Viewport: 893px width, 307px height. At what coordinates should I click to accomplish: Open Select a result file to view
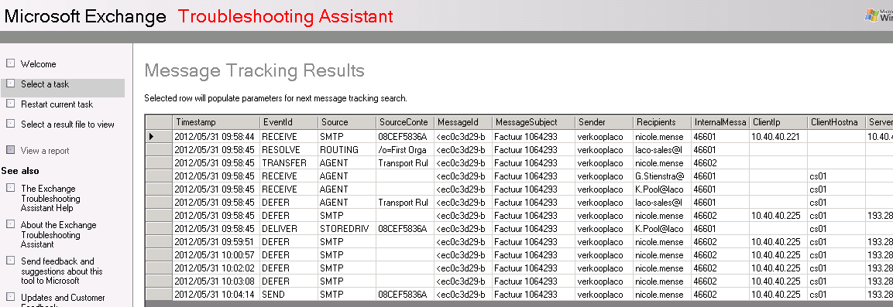point(68,125)
